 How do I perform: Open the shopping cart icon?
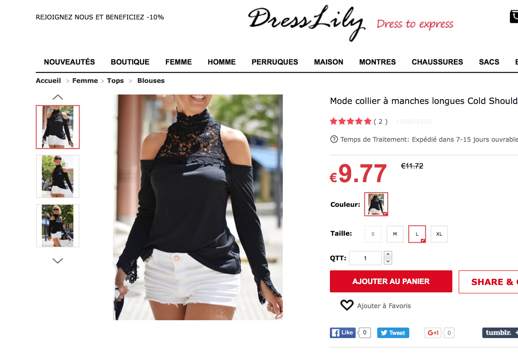coord(514,16)
